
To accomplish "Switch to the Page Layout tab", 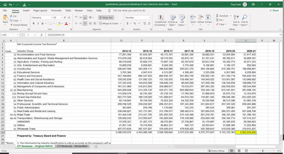I will click(x=40, y=10).
